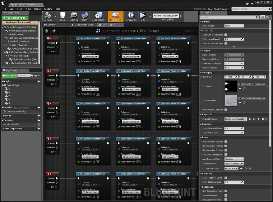Add new Projectile Class with plus icon

pos(258,119)
